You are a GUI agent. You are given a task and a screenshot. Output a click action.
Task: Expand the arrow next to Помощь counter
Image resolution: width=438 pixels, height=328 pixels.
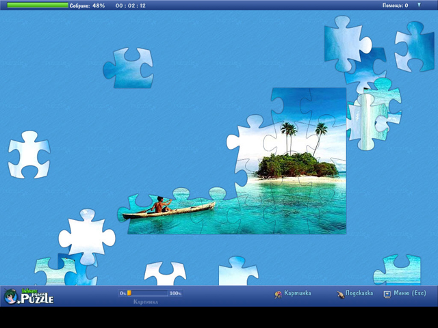(419, 5)
